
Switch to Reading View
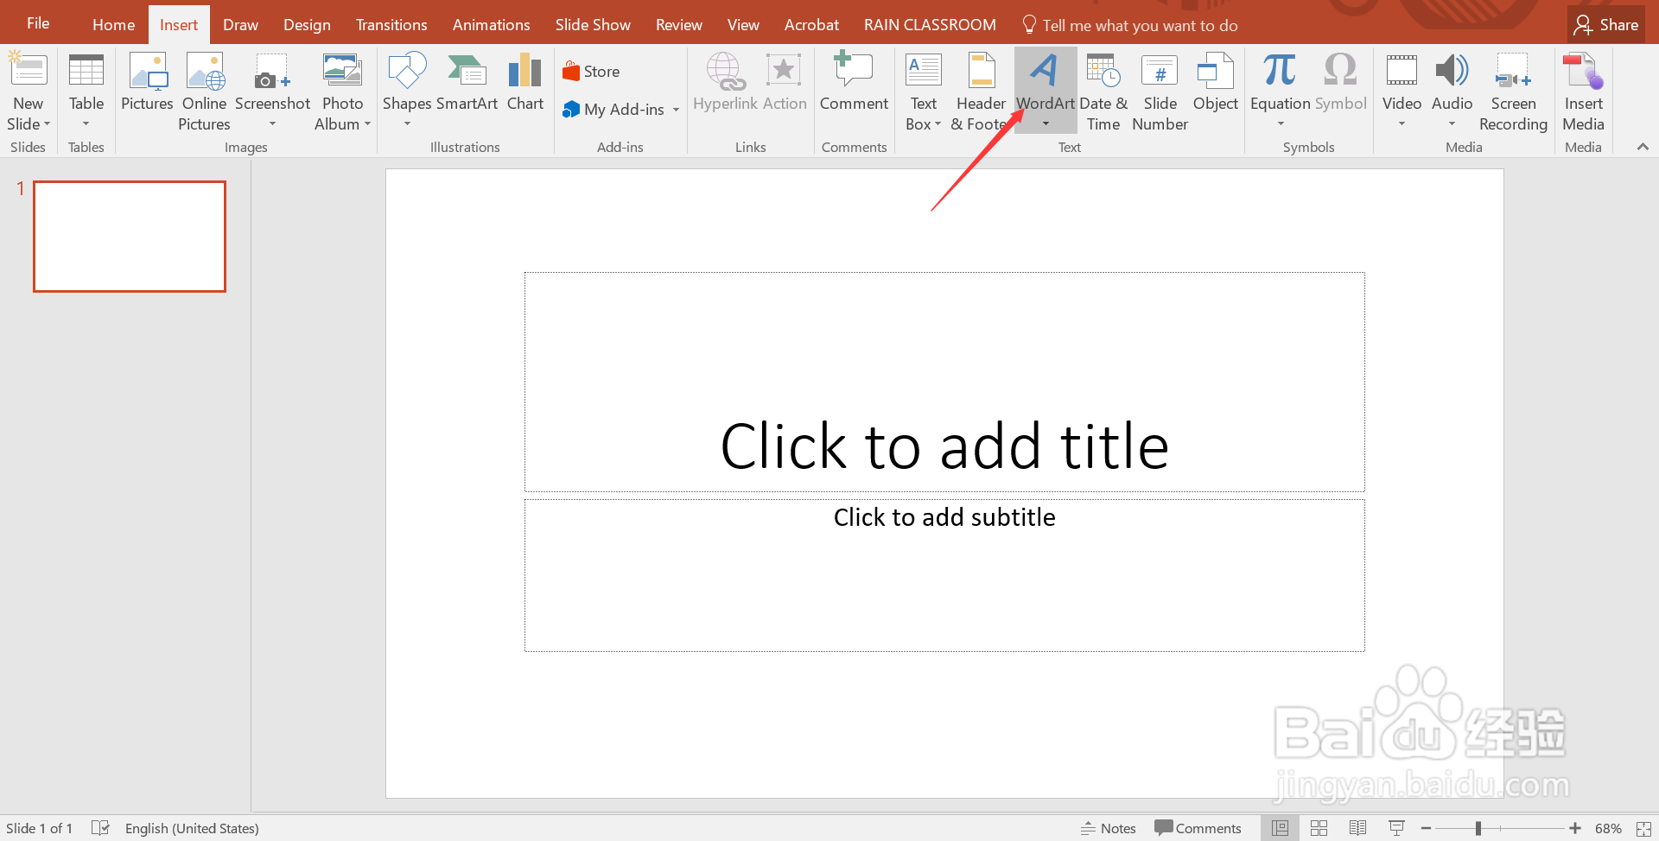1357,828
